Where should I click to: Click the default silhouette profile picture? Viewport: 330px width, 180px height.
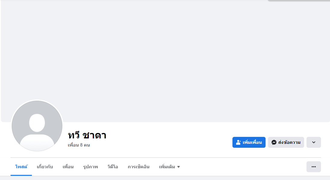click(x=37, y=126)
